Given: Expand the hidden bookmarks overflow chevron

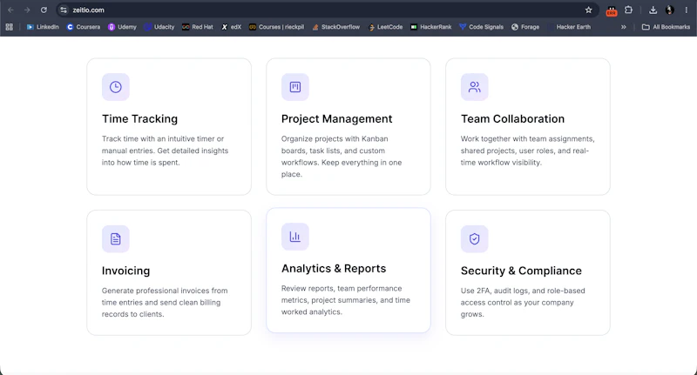Looking at the screenshot, I should tap(624, 27).
